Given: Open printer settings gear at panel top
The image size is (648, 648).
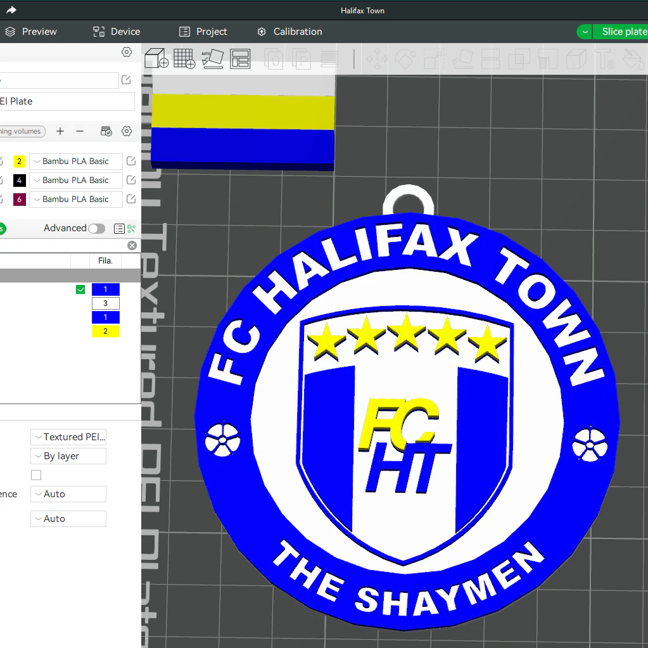Looking at the screenshot, I should [127, 52].
